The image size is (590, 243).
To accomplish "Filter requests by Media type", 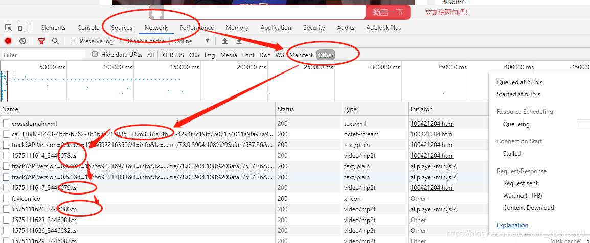I will tap(229, 55).
